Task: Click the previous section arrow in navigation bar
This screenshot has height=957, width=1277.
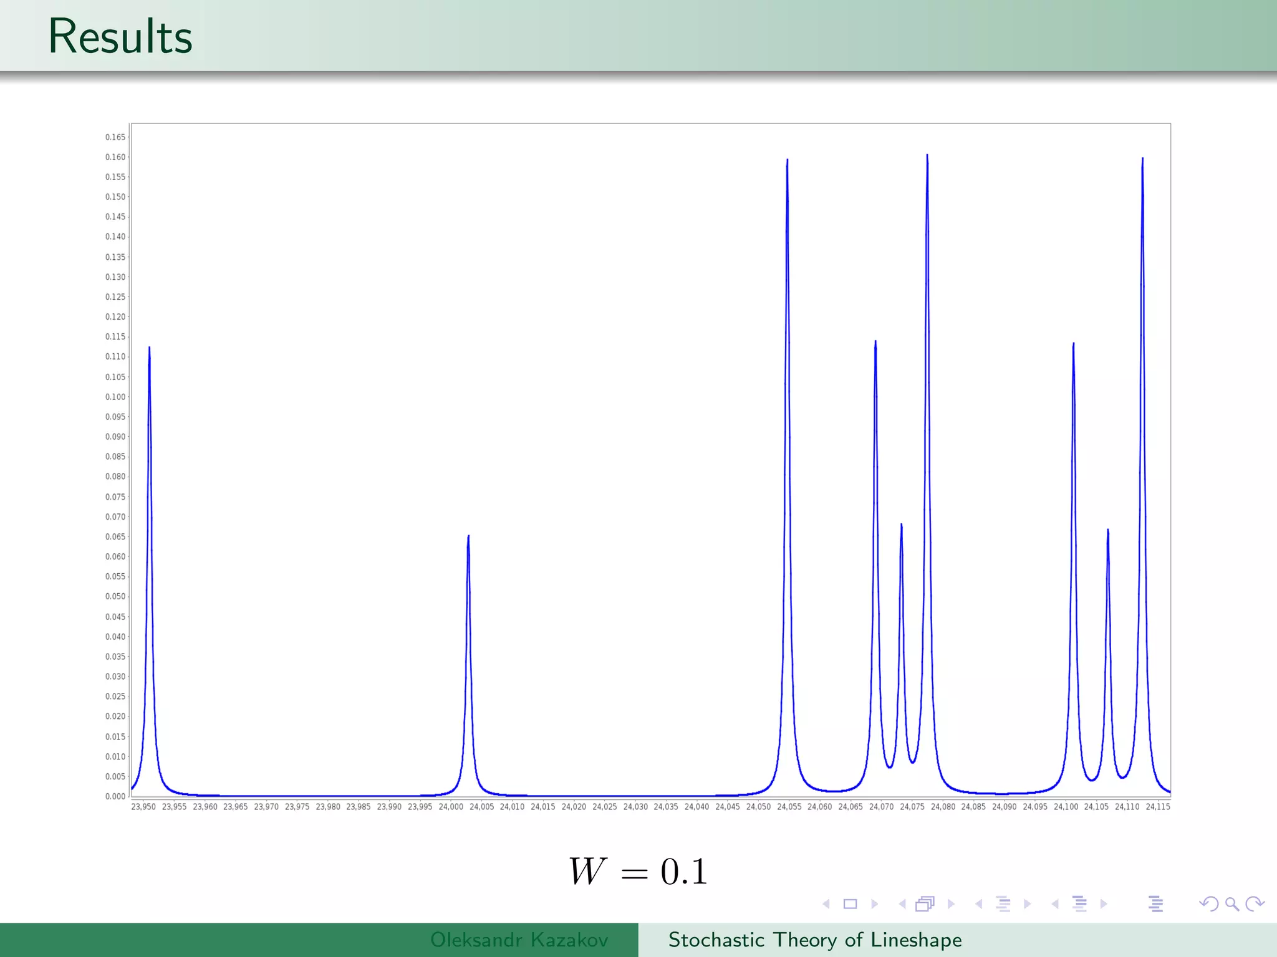Action: point(1055,904)
